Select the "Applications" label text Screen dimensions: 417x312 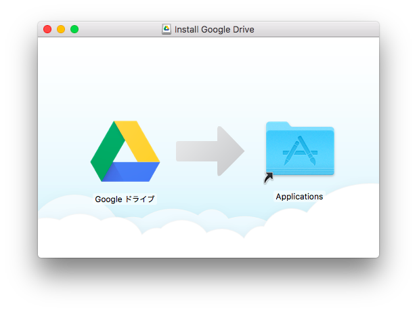[x=299, y=197]
